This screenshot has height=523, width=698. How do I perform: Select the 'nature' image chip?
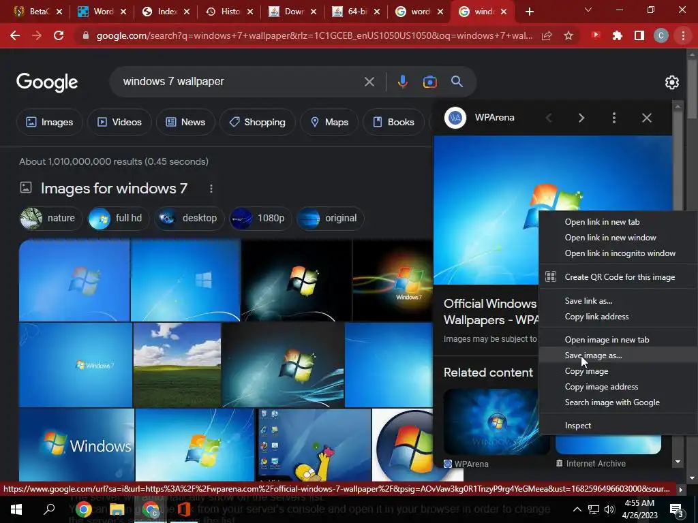pos(50,219)
